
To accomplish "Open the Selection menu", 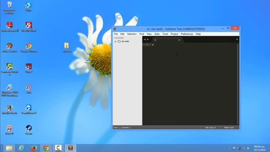I will (132, 34).
